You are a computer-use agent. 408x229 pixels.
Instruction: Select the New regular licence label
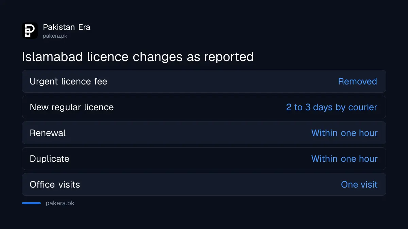[x=72, y=107]
